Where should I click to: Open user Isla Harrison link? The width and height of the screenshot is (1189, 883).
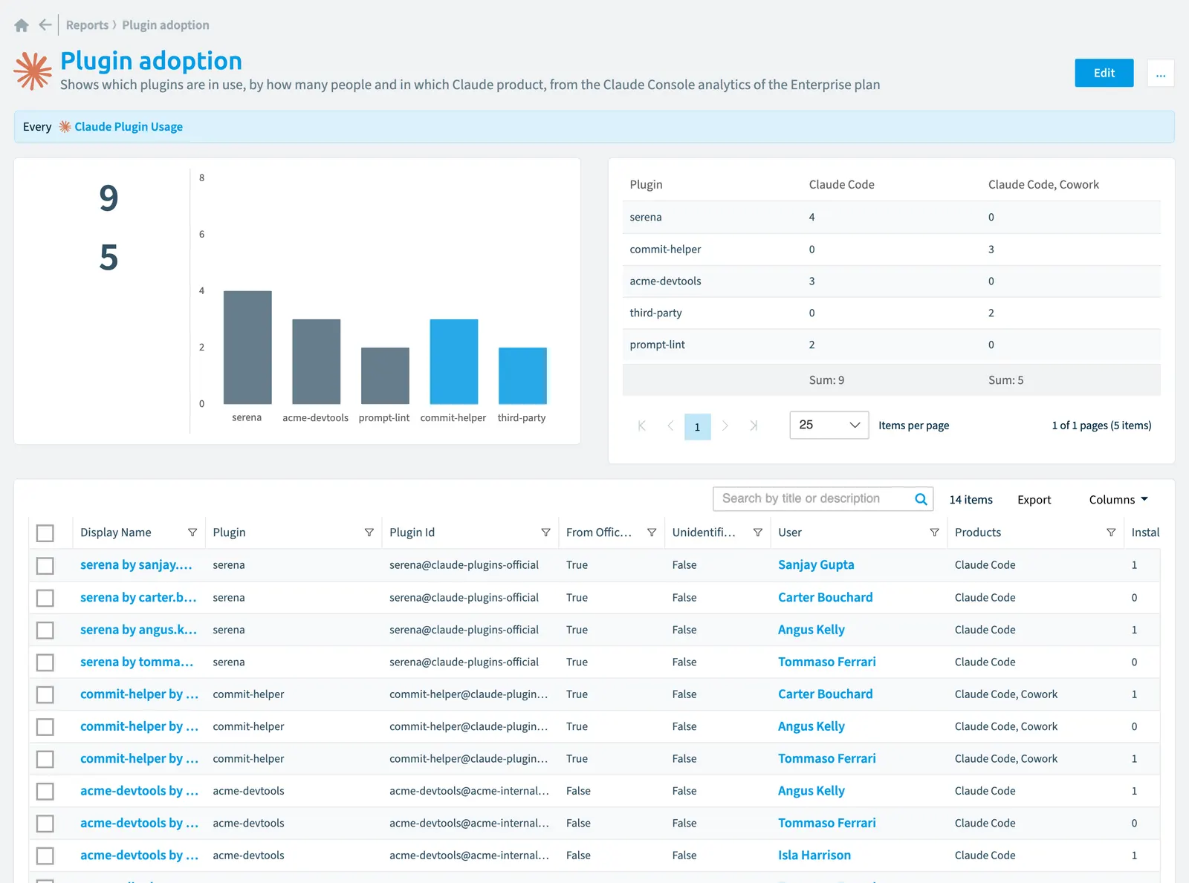point(814,856)
